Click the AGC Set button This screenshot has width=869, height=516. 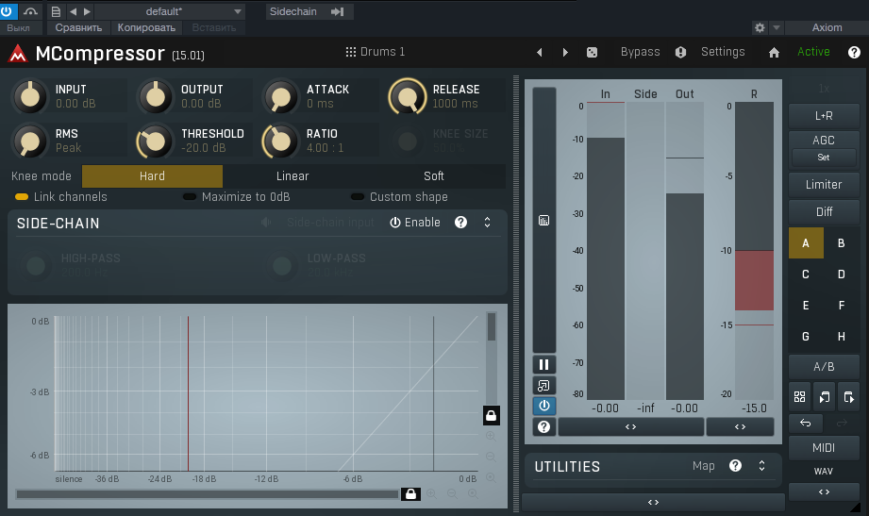[824, 158]
